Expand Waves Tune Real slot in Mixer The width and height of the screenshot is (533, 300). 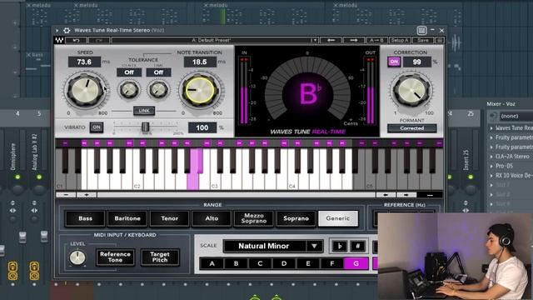[491, 128]
